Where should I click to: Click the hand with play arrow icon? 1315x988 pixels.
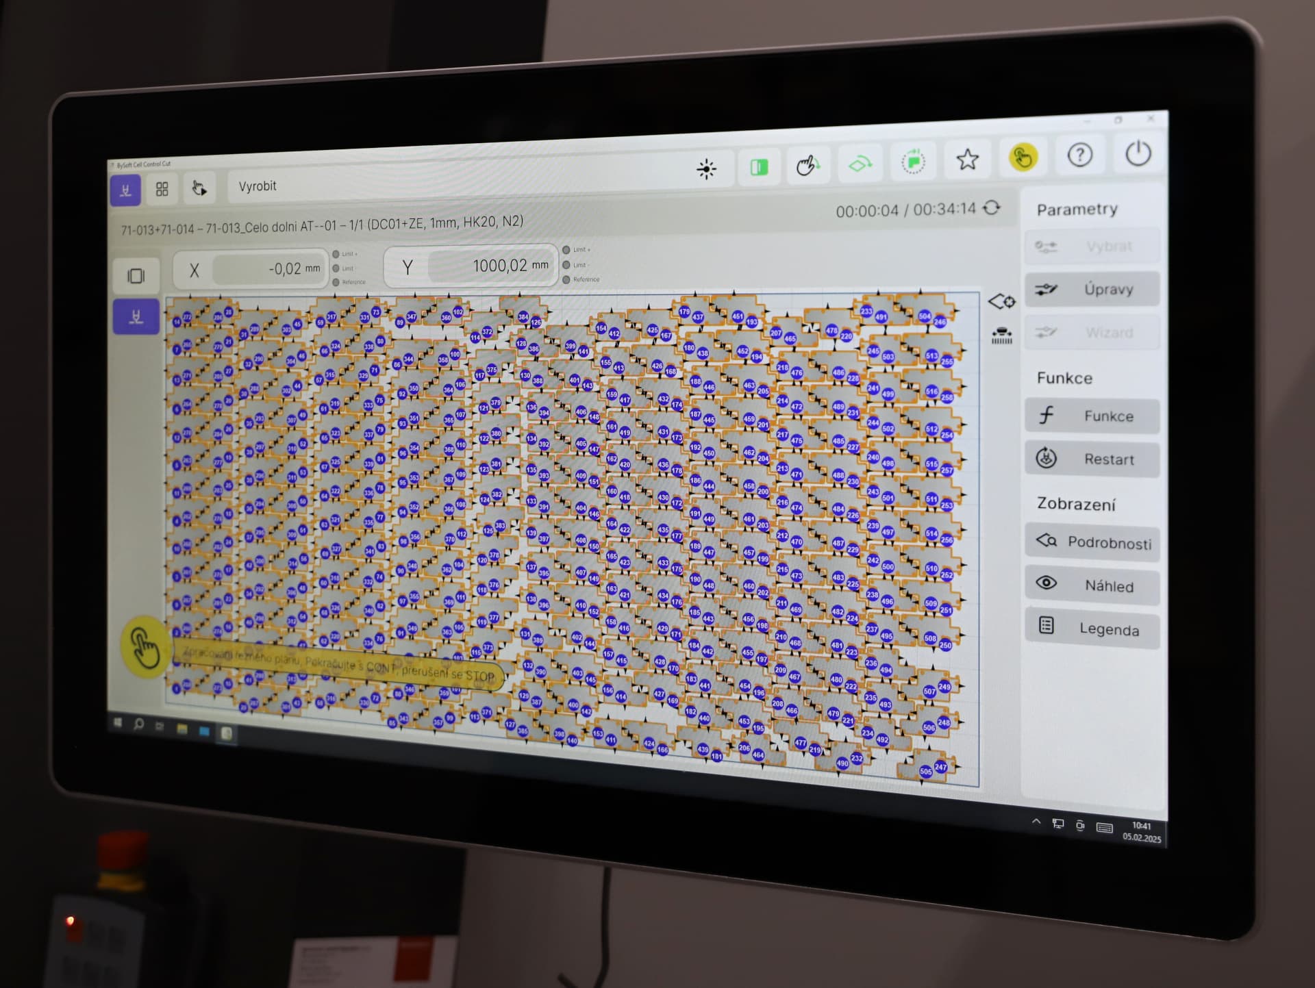pos(199,188)
